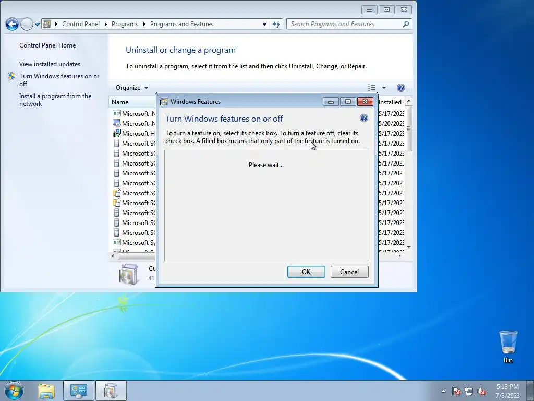
Task: Click Install a program from the network
Action: click(x=55, y=100)
